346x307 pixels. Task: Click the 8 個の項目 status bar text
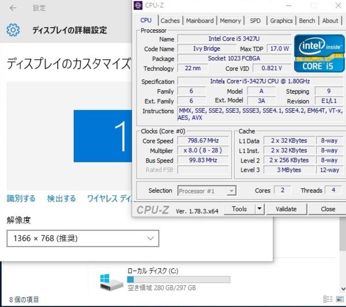[24, 300]
